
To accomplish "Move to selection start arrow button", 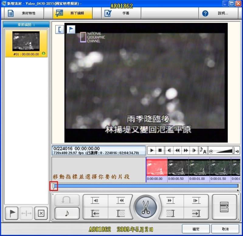I will (x=95, y=214).
